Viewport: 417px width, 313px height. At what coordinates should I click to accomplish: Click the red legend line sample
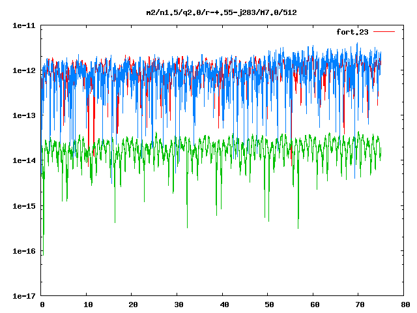[384, 32]
